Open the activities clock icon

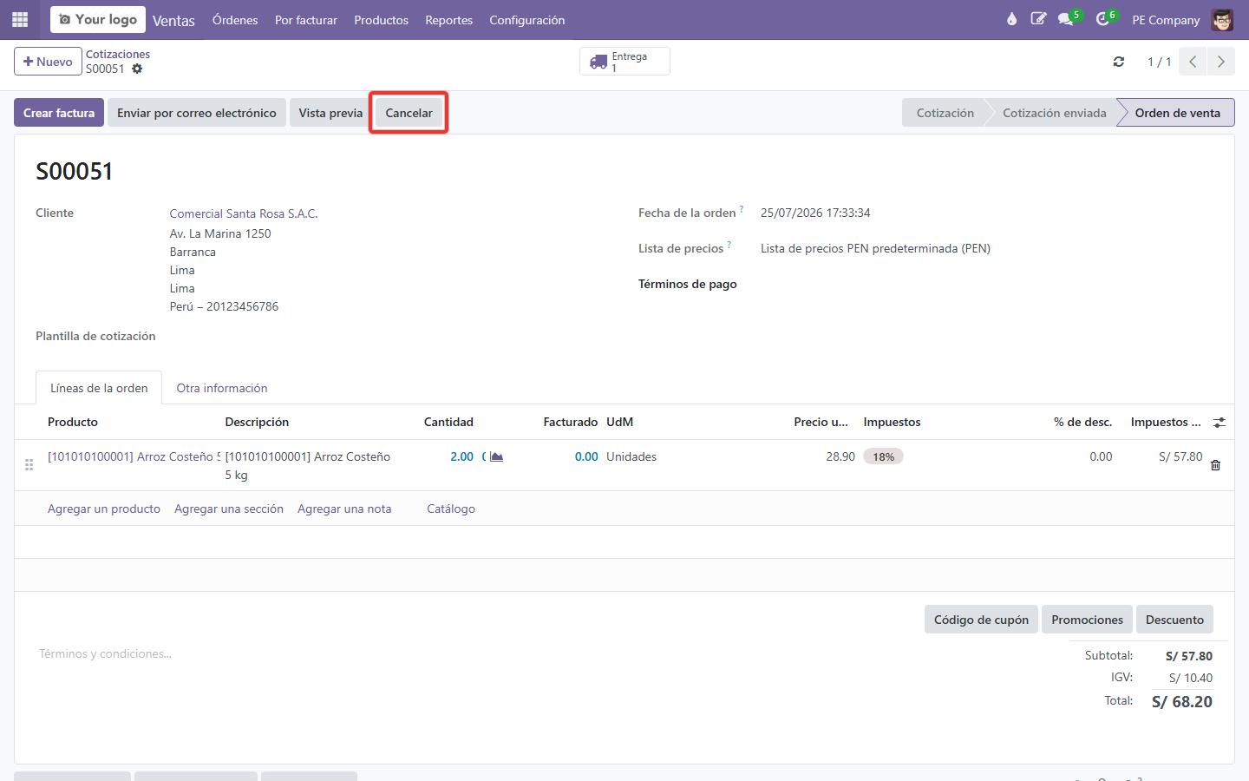pyautogui.click(x=1103, y=19)
